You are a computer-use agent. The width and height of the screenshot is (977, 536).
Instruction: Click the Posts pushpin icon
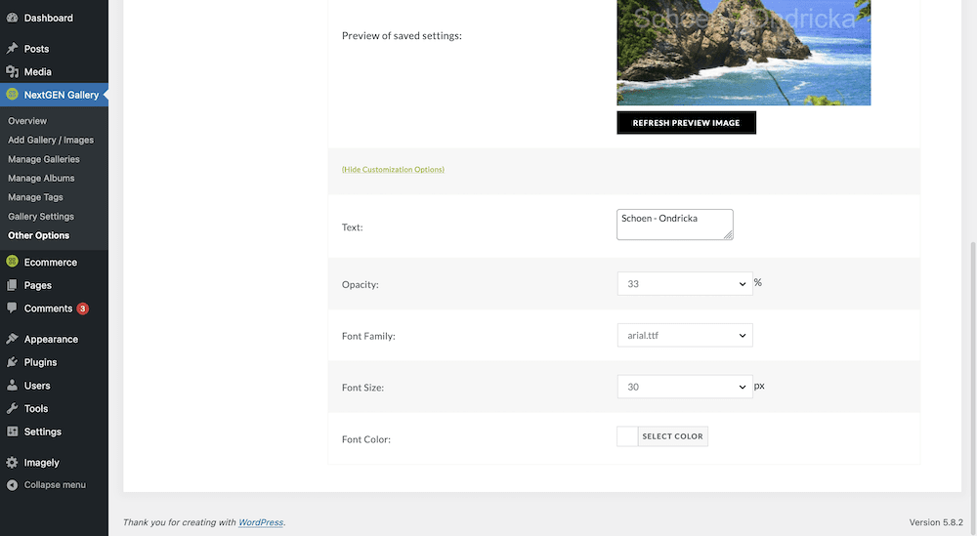coord(12,49)
